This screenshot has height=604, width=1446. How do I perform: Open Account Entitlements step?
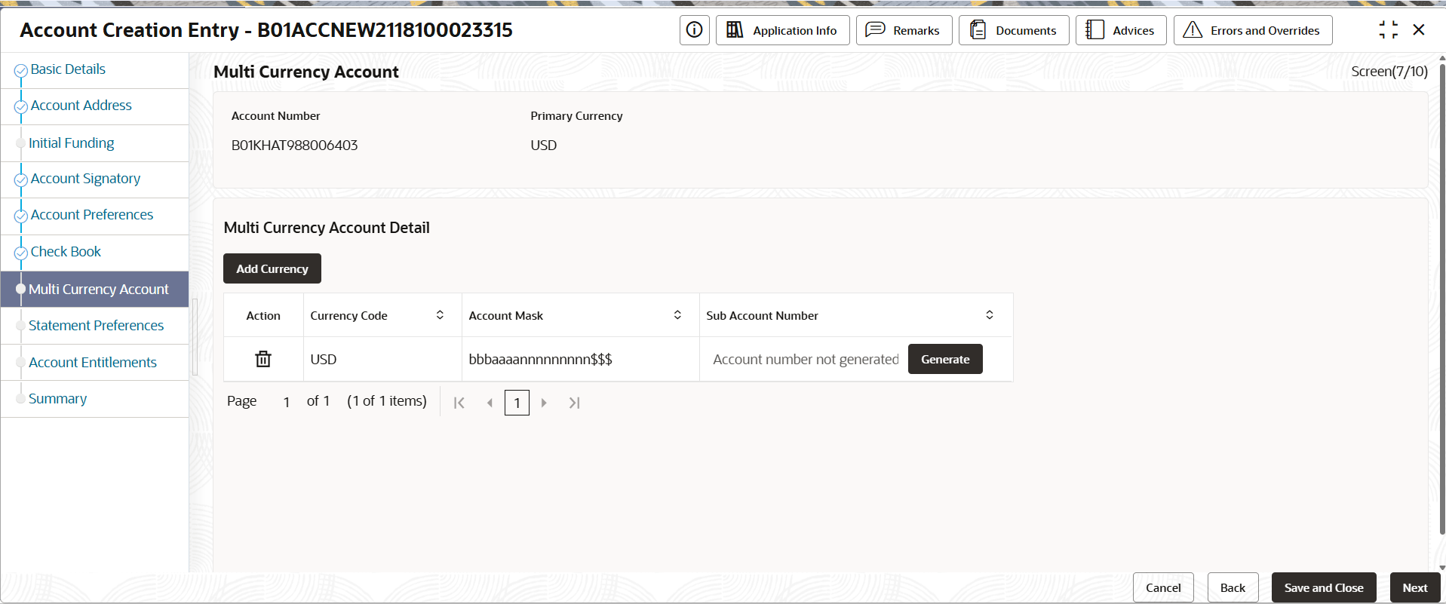pos(93,363)
